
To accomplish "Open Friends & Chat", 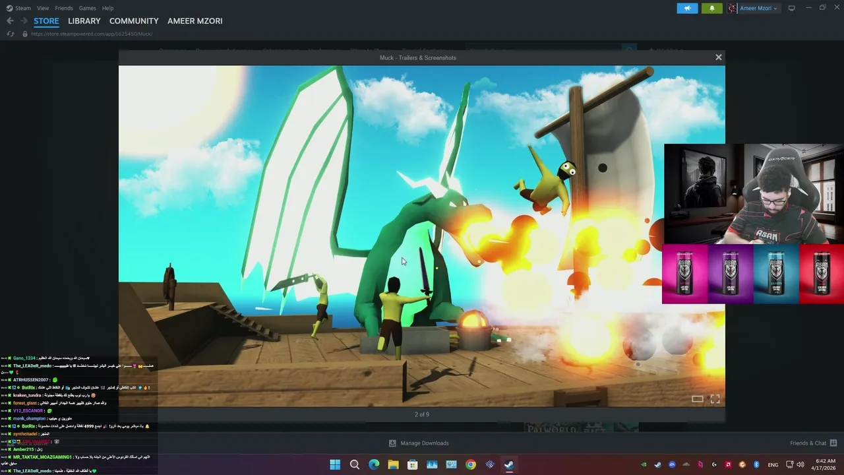I will (814, 443).
